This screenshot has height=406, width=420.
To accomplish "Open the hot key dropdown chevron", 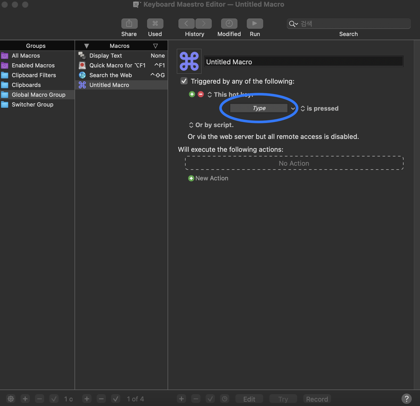I will pyautogui.click(x=293, y=109).
